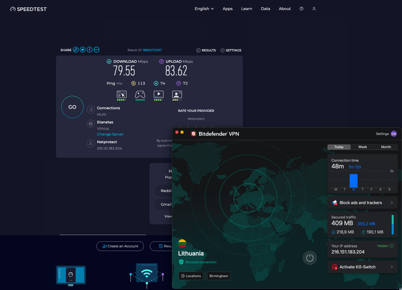Click the download latency icon
The image size is (402, 290).
point(156,83)
